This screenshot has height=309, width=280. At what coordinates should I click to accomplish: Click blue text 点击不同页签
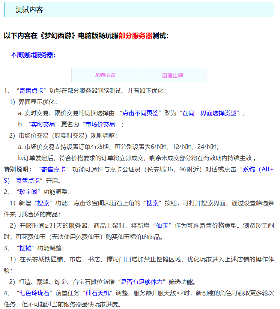(140, 113)
